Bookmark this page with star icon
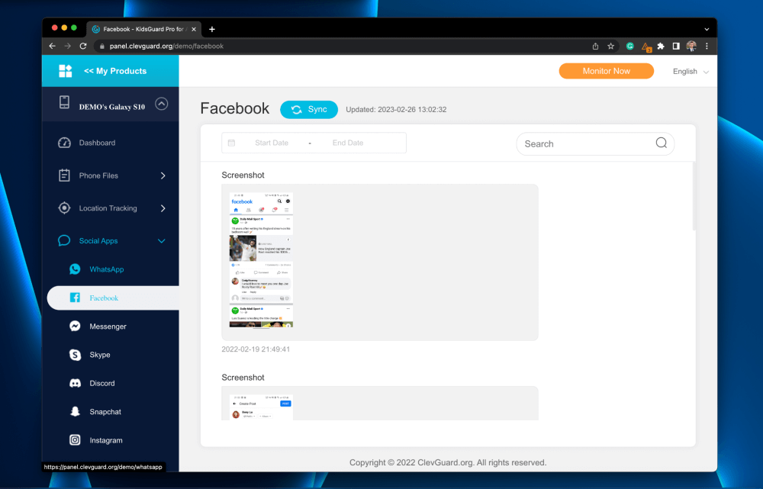The image size is (763, 489). point(610,47)
